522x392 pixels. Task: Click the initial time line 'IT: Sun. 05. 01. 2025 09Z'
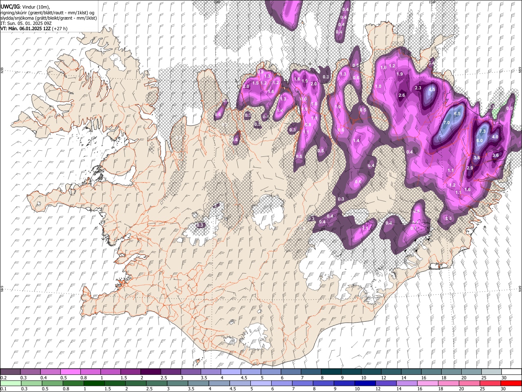click(x=26, y=23)
